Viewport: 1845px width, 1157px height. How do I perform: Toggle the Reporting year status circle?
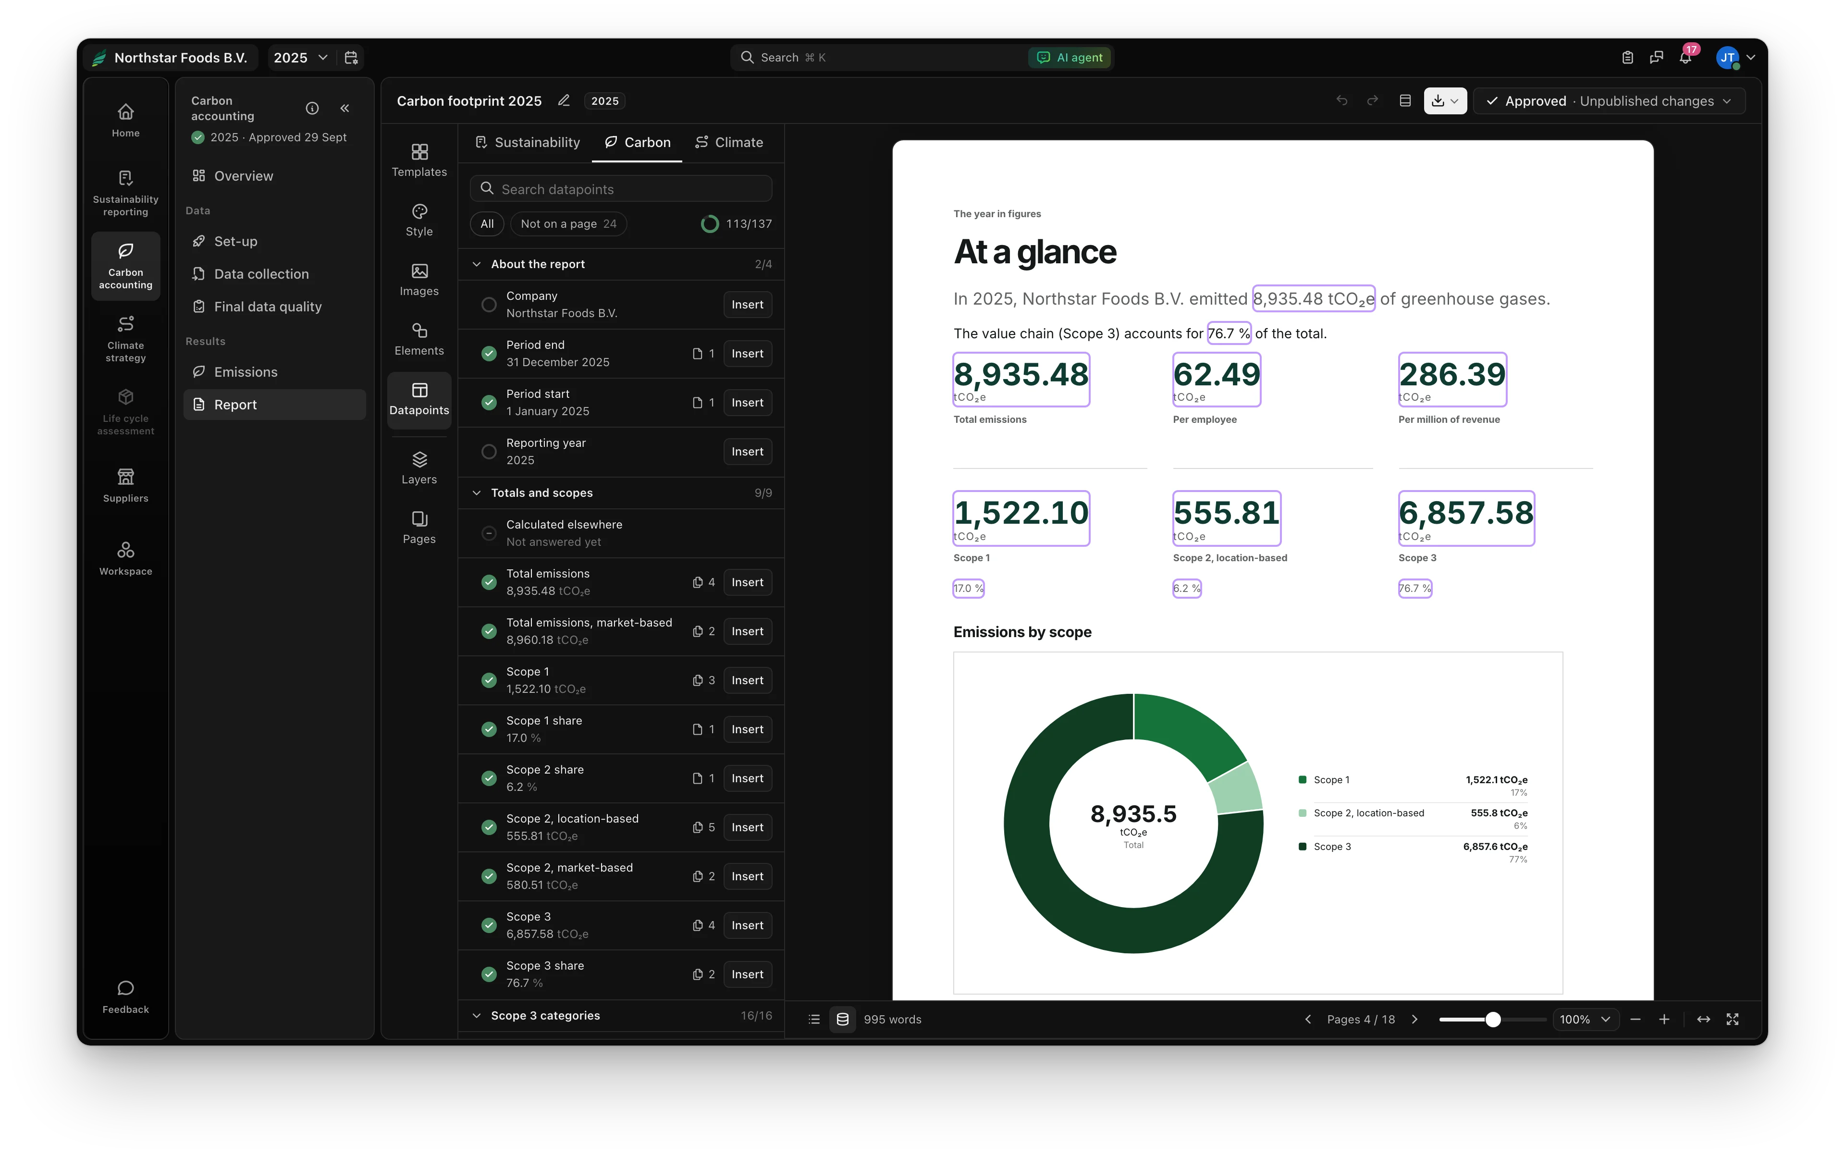(x=489, y=452)
